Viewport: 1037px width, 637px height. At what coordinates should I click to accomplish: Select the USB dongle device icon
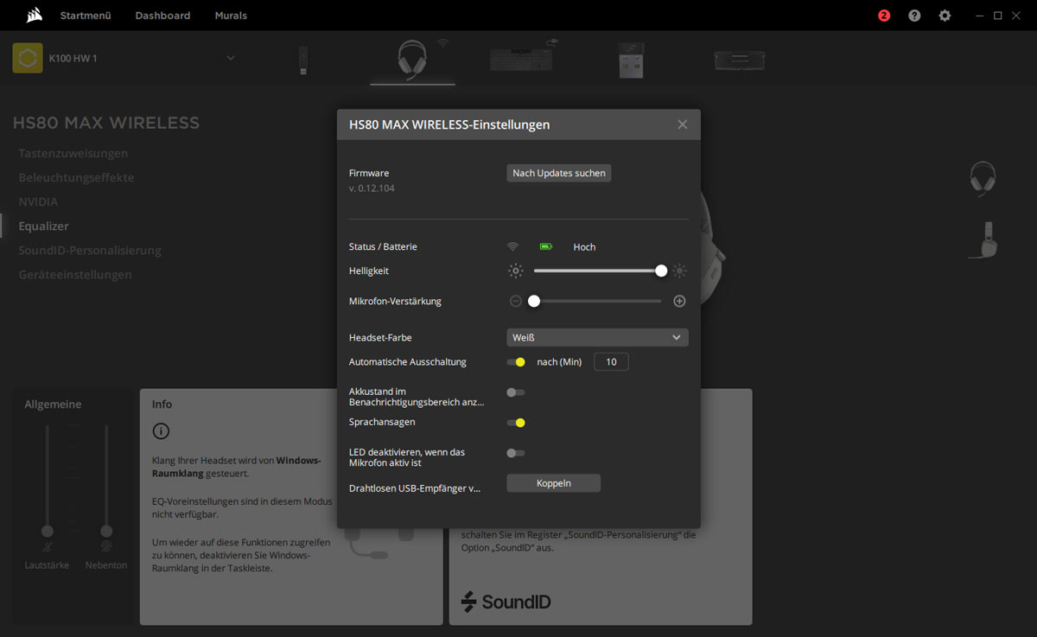pos(303,60)
